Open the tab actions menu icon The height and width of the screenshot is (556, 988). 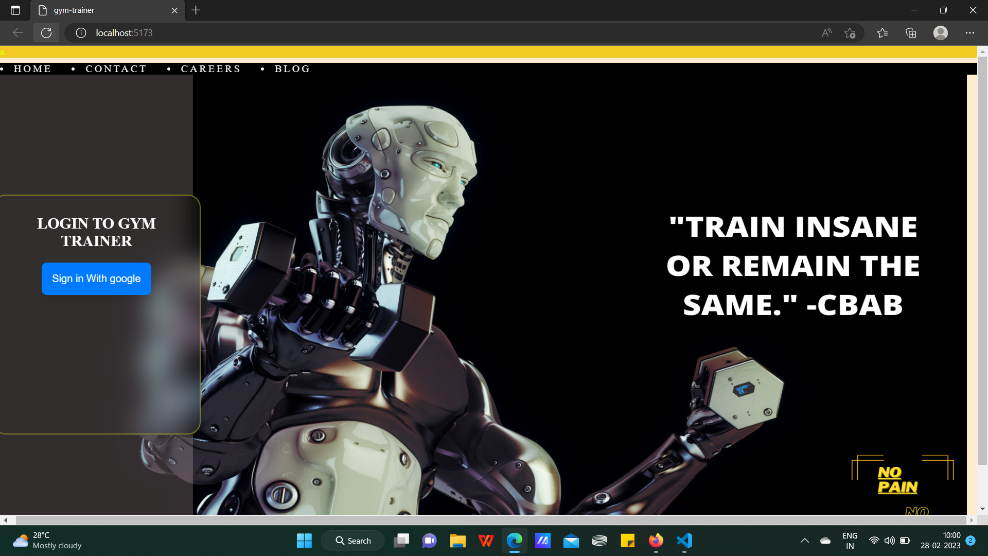[x=15, y=10]
